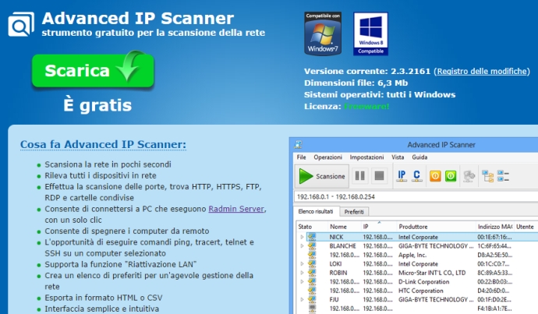Click the computer icon in the LOKI row
Image resolution: width=538 pixels, height=314 pixels.
click(312, 263)
